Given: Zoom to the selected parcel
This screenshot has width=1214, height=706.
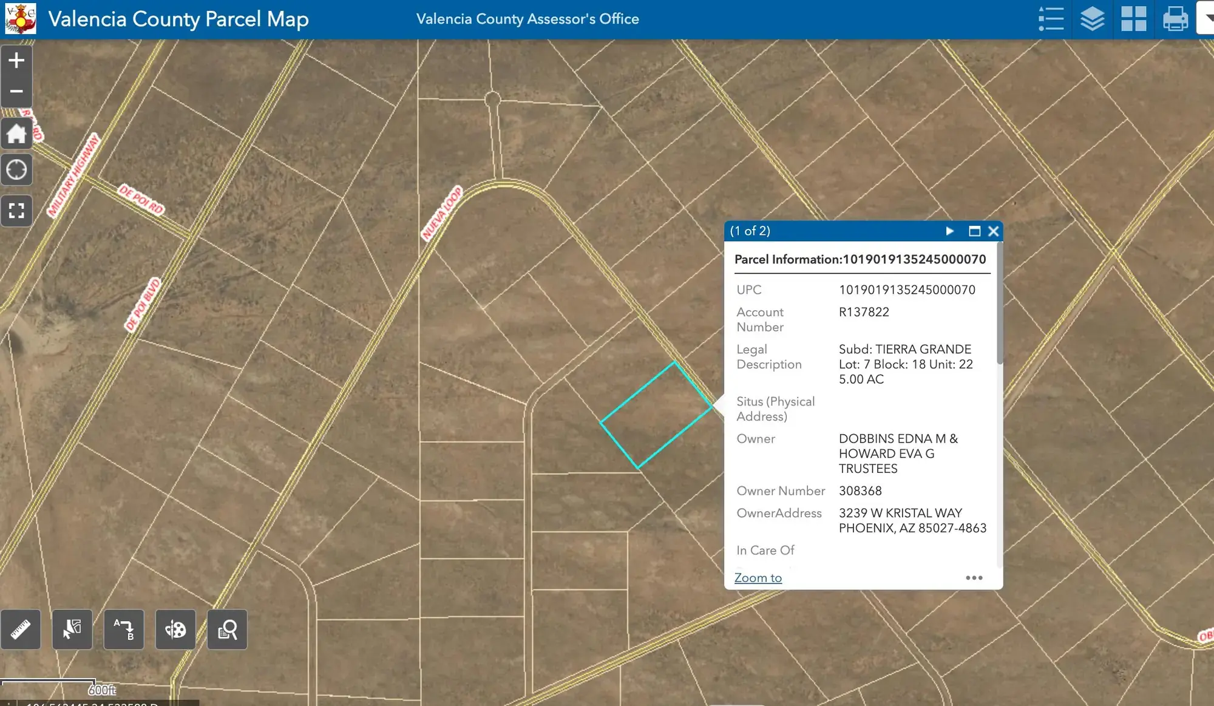Looking at the screenshot, I should coord(758,577).
